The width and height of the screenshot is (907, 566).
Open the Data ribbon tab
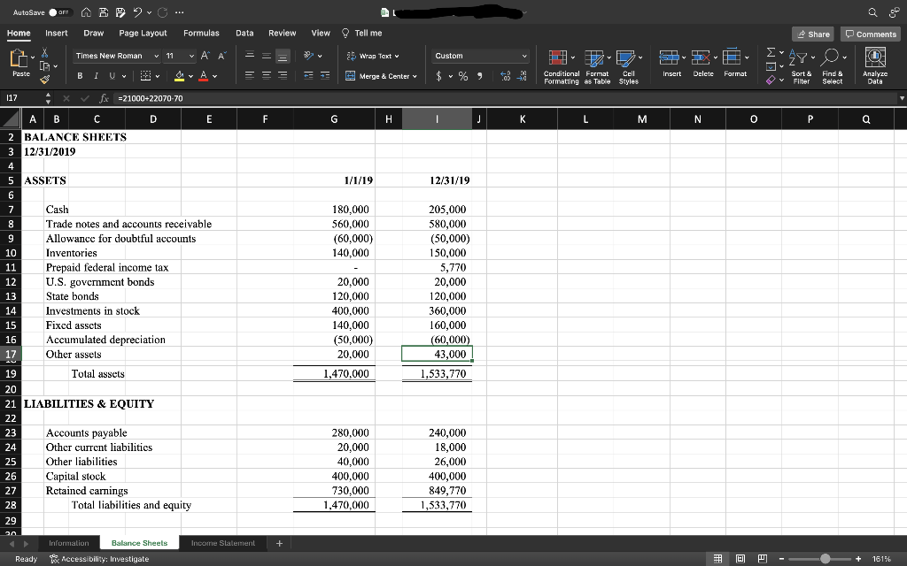click(244, 33)
